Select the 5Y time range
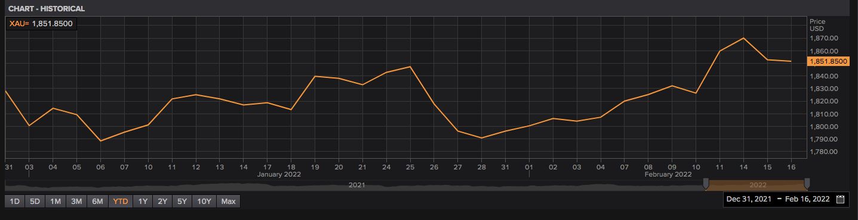Image resolution: width=858 pixels, height=220 pixels. (182, 202)
